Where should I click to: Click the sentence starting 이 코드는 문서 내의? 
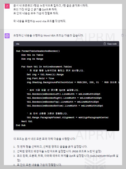coord(44,139)
